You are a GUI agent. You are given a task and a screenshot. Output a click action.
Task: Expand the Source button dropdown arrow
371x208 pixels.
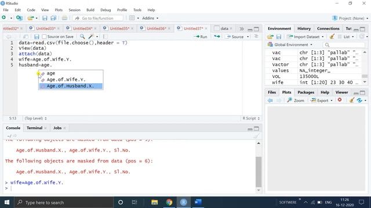248,37
